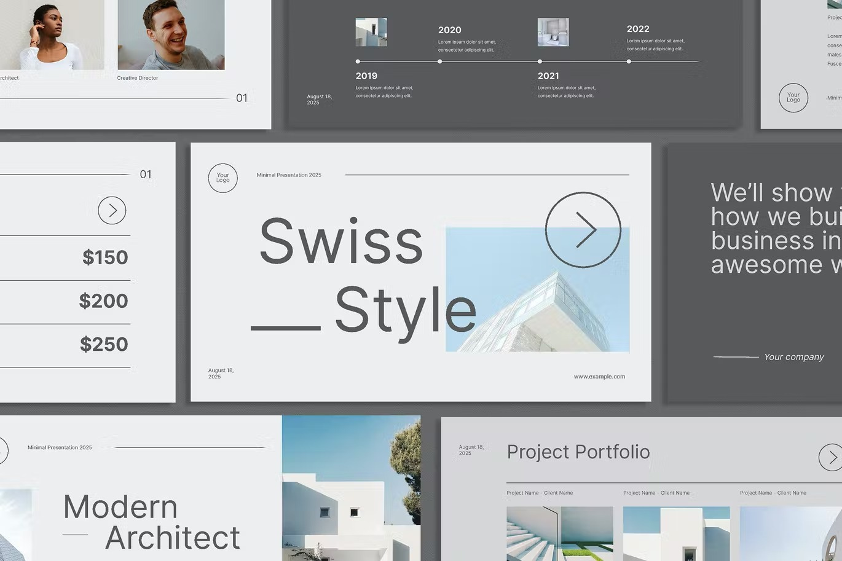Click the arrow icon beside Project Portfolio heading
This screenshot has width=842, height=561.
tap(831, 457)
